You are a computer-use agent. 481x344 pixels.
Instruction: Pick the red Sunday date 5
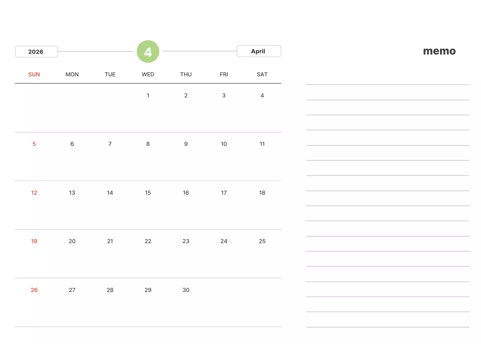[34, 144]
